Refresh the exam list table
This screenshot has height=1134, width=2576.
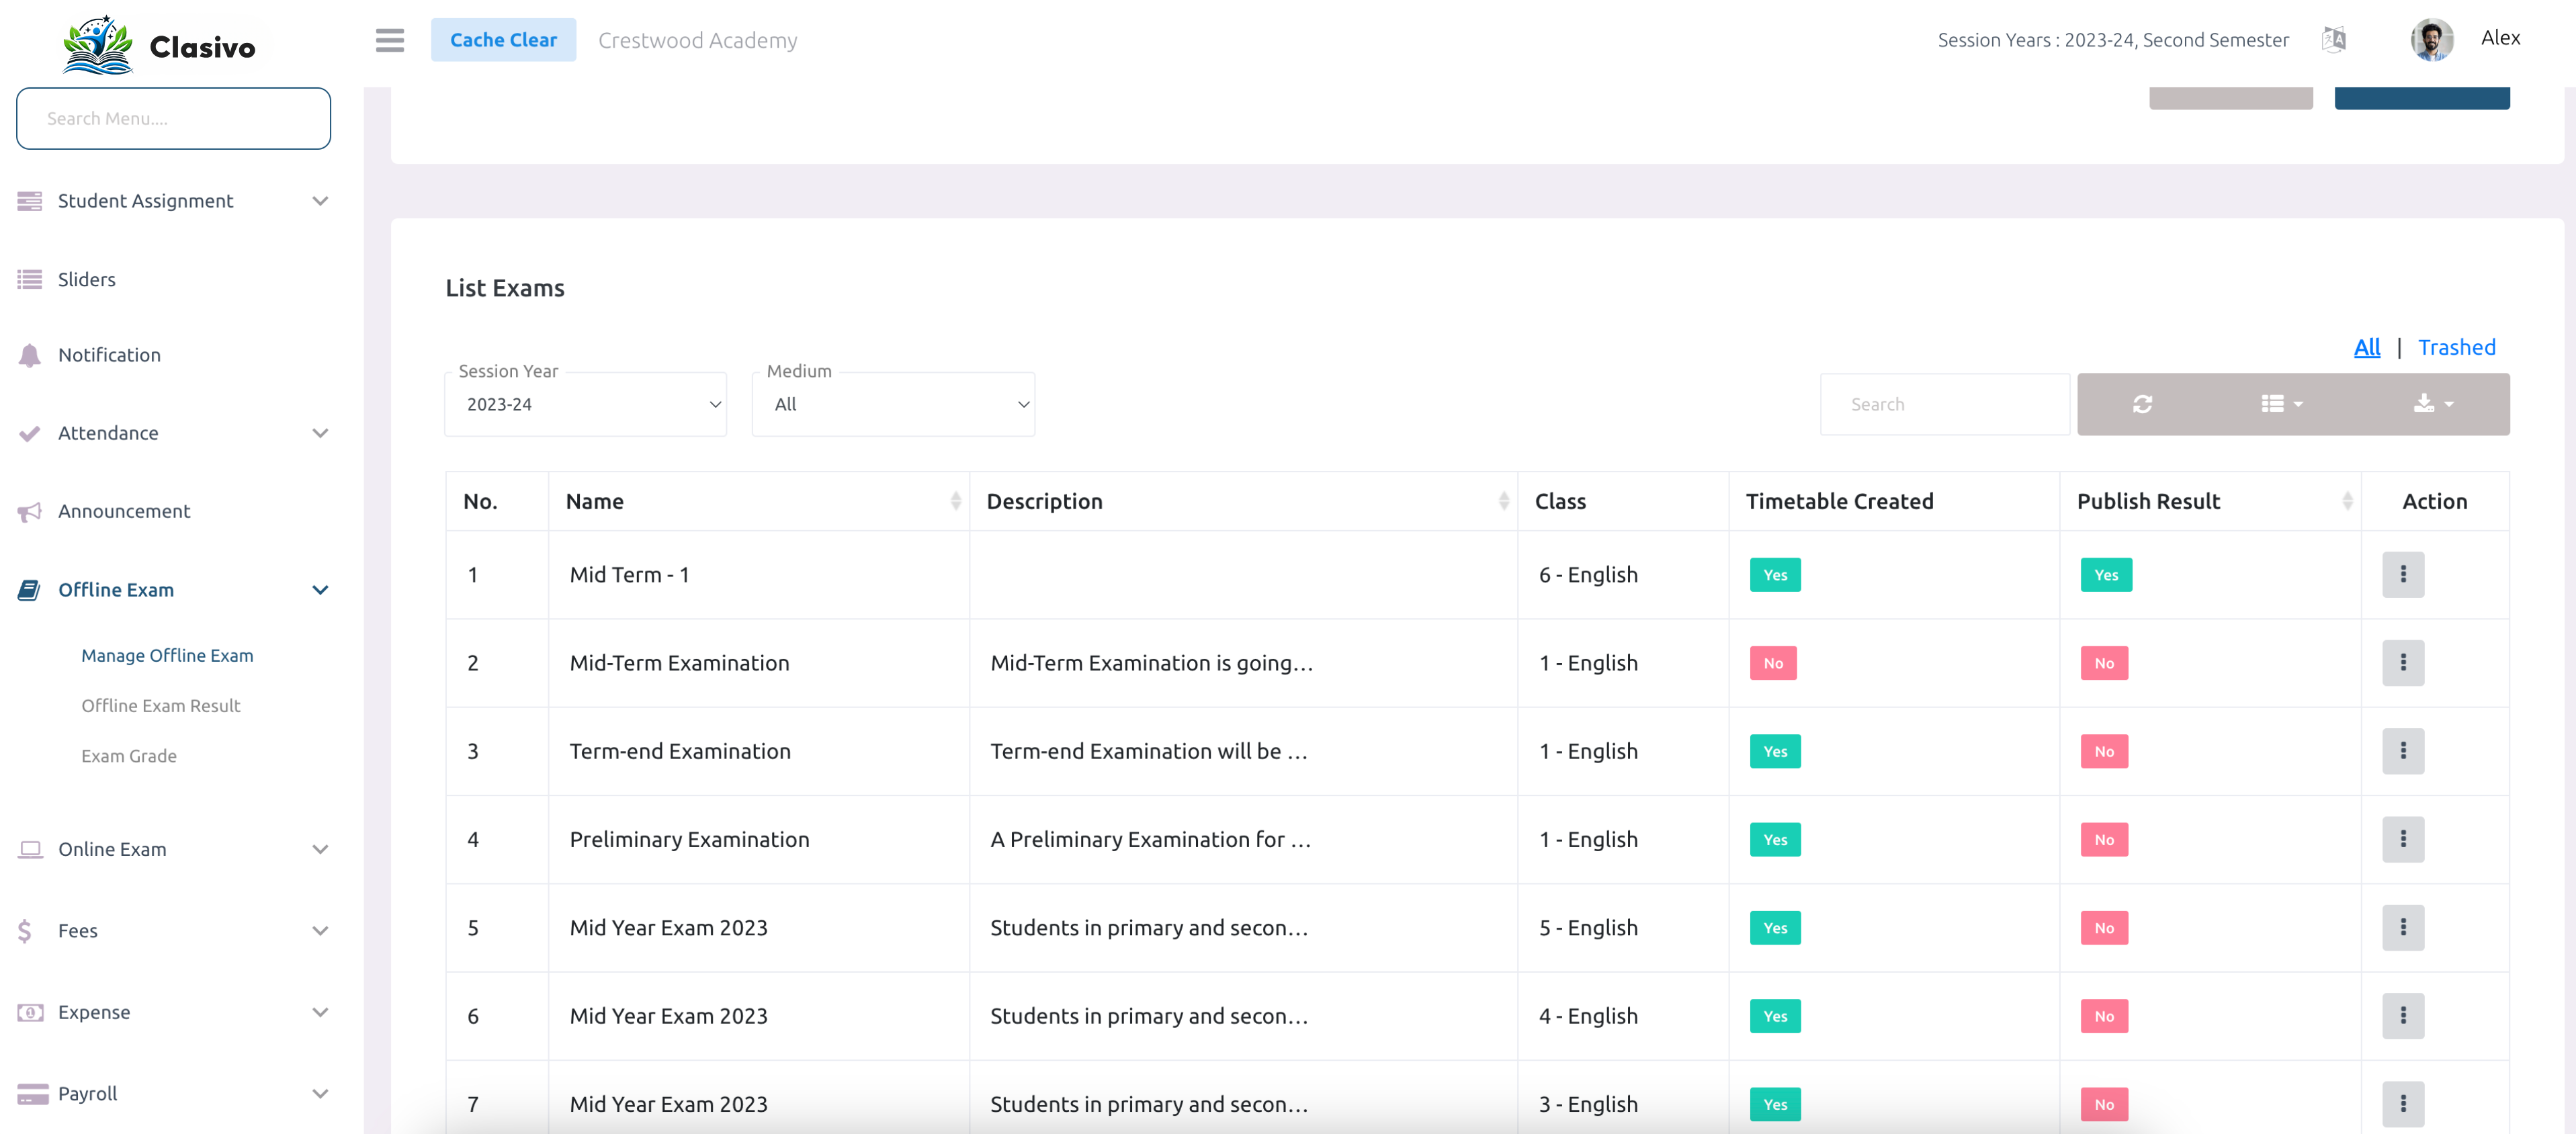[2142, 404]
